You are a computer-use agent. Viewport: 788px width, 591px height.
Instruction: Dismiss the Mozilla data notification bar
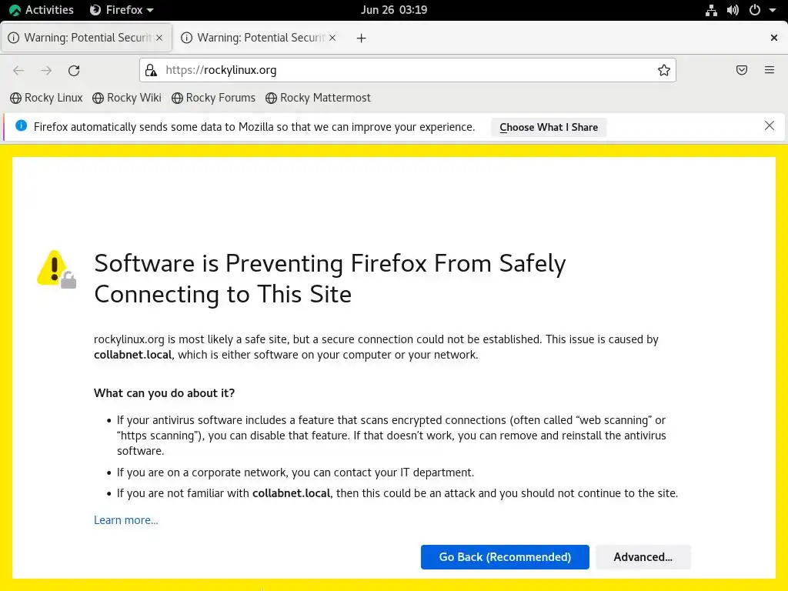[770, 126]
